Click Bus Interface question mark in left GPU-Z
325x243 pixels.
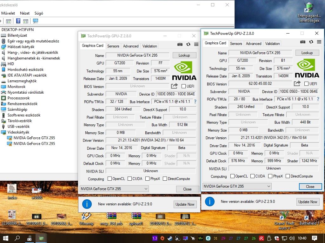195,102
